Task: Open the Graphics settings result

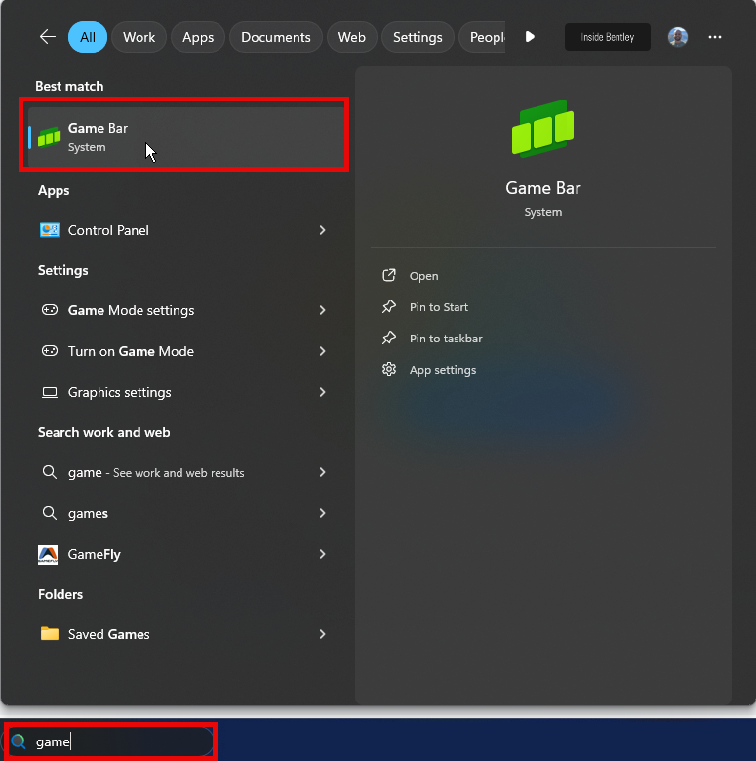Action: (182, 392)
